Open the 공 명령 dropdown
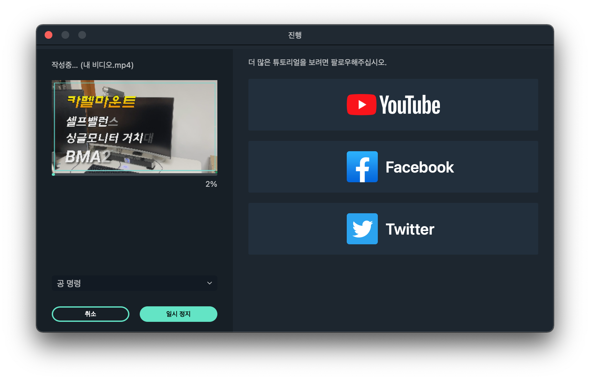Screen dimensions: 590x380 tap(135, 283)
